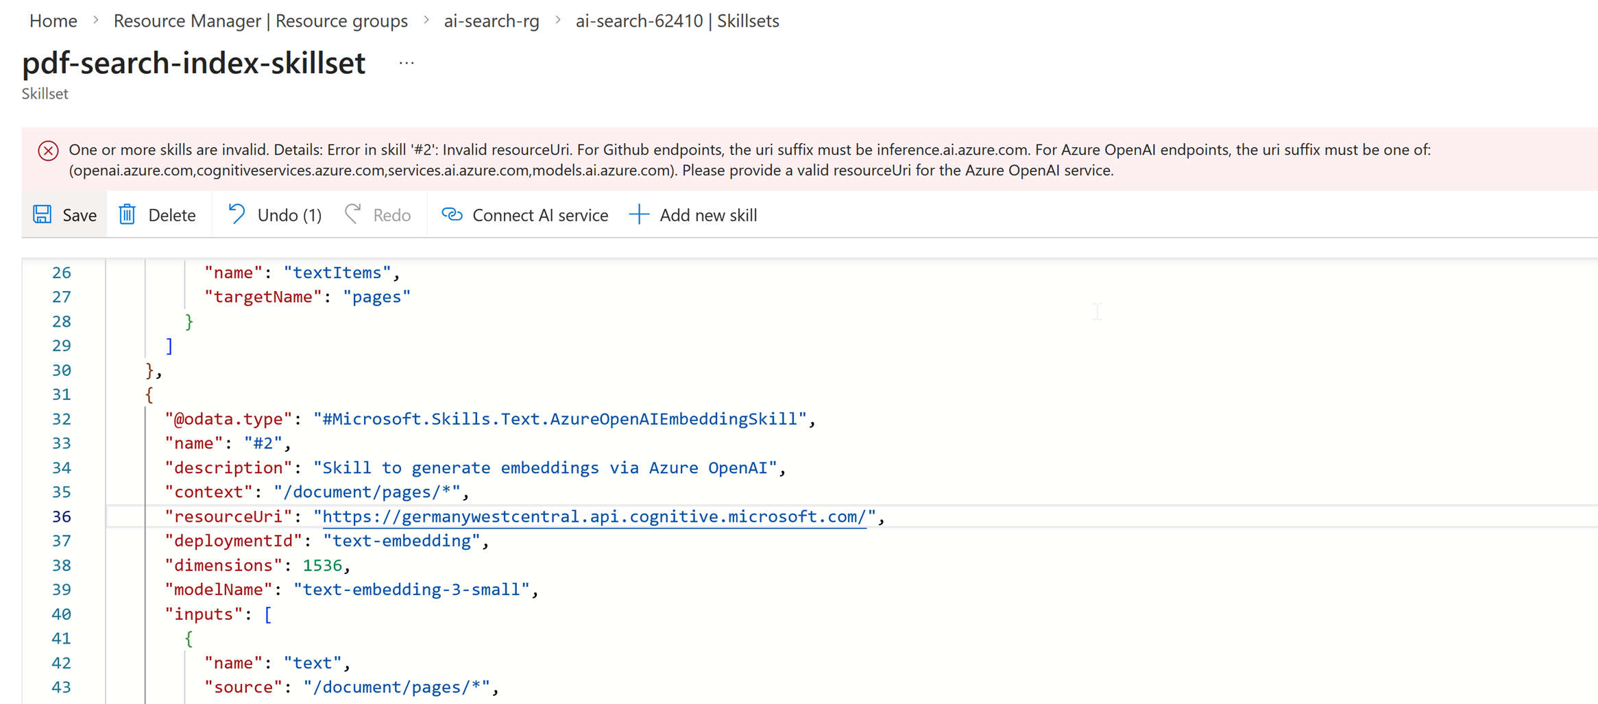Viewport: 1598px width, 704px height.
Task: Delete the skillset using the trash icon
Action: tap(128, 215)
